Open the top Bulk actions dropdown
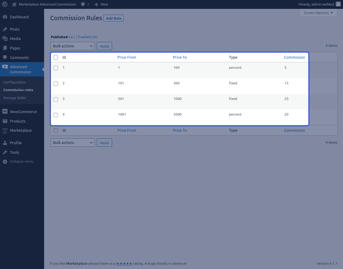The image size is (343, 269). pyautogui.click(x=72, y=46)
